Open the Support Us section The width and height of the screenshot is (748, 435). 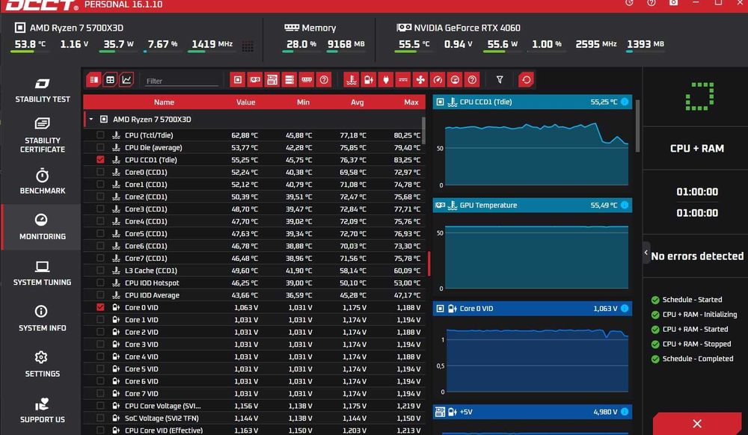pyautogui.click(x=42, y=410)
